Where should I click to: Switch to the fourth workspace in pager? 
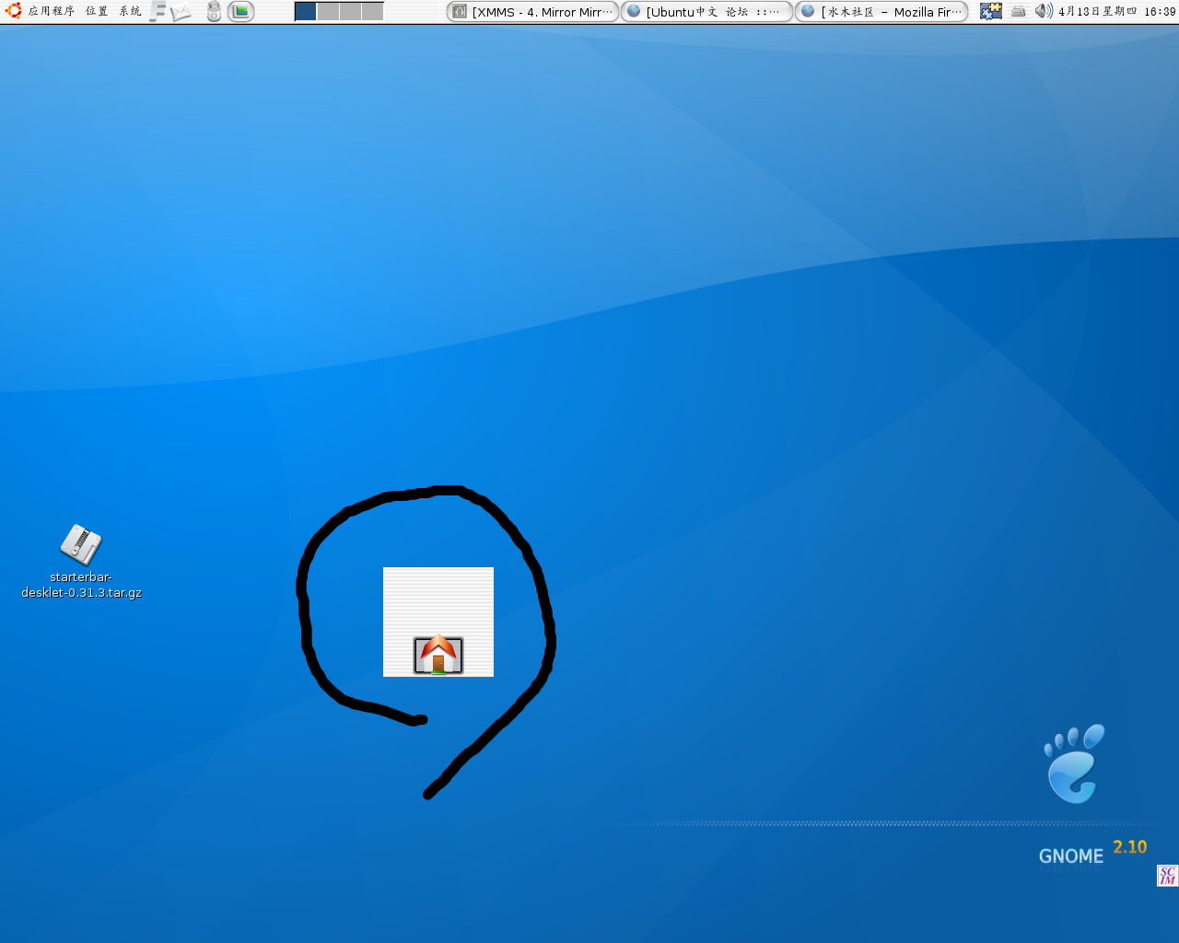click(x=372, y=11)
